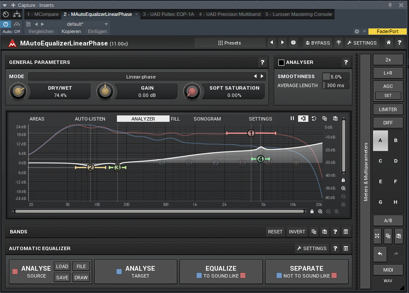Open Automatic Equalizer help icon

coord(335,248)
